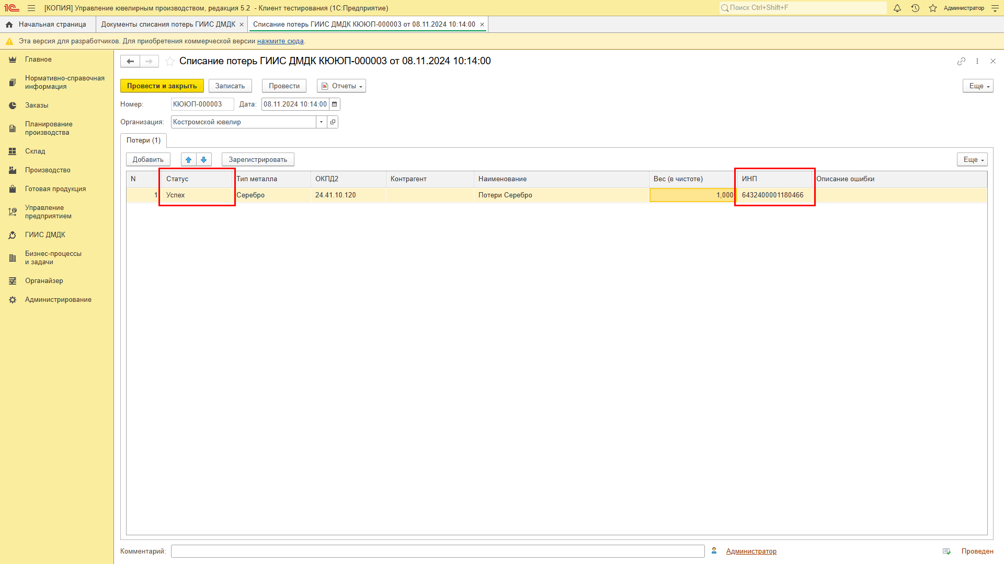1004x564 pixels.
Task: Click Провести и закрыть button
Action: pyautogui.click(x=162, y=86)
